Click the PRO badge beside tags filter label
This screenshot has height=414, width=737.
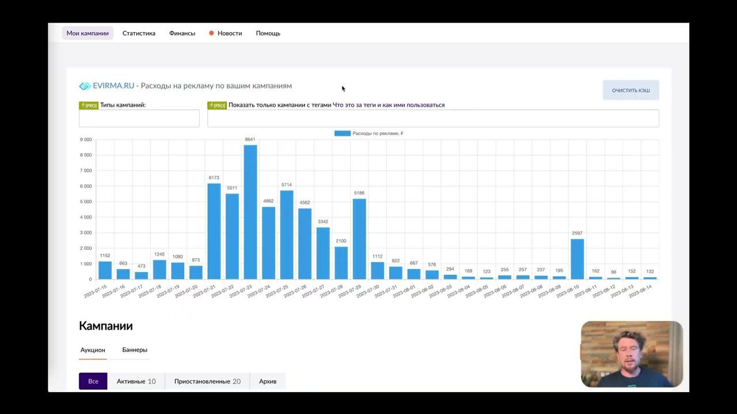(217, 105)
